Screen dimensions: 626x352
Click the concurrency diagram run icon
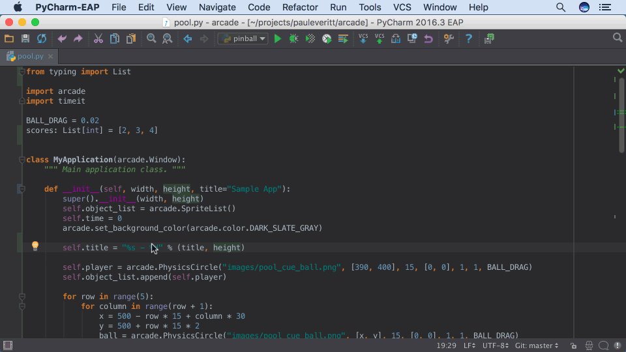click(343, 38)
